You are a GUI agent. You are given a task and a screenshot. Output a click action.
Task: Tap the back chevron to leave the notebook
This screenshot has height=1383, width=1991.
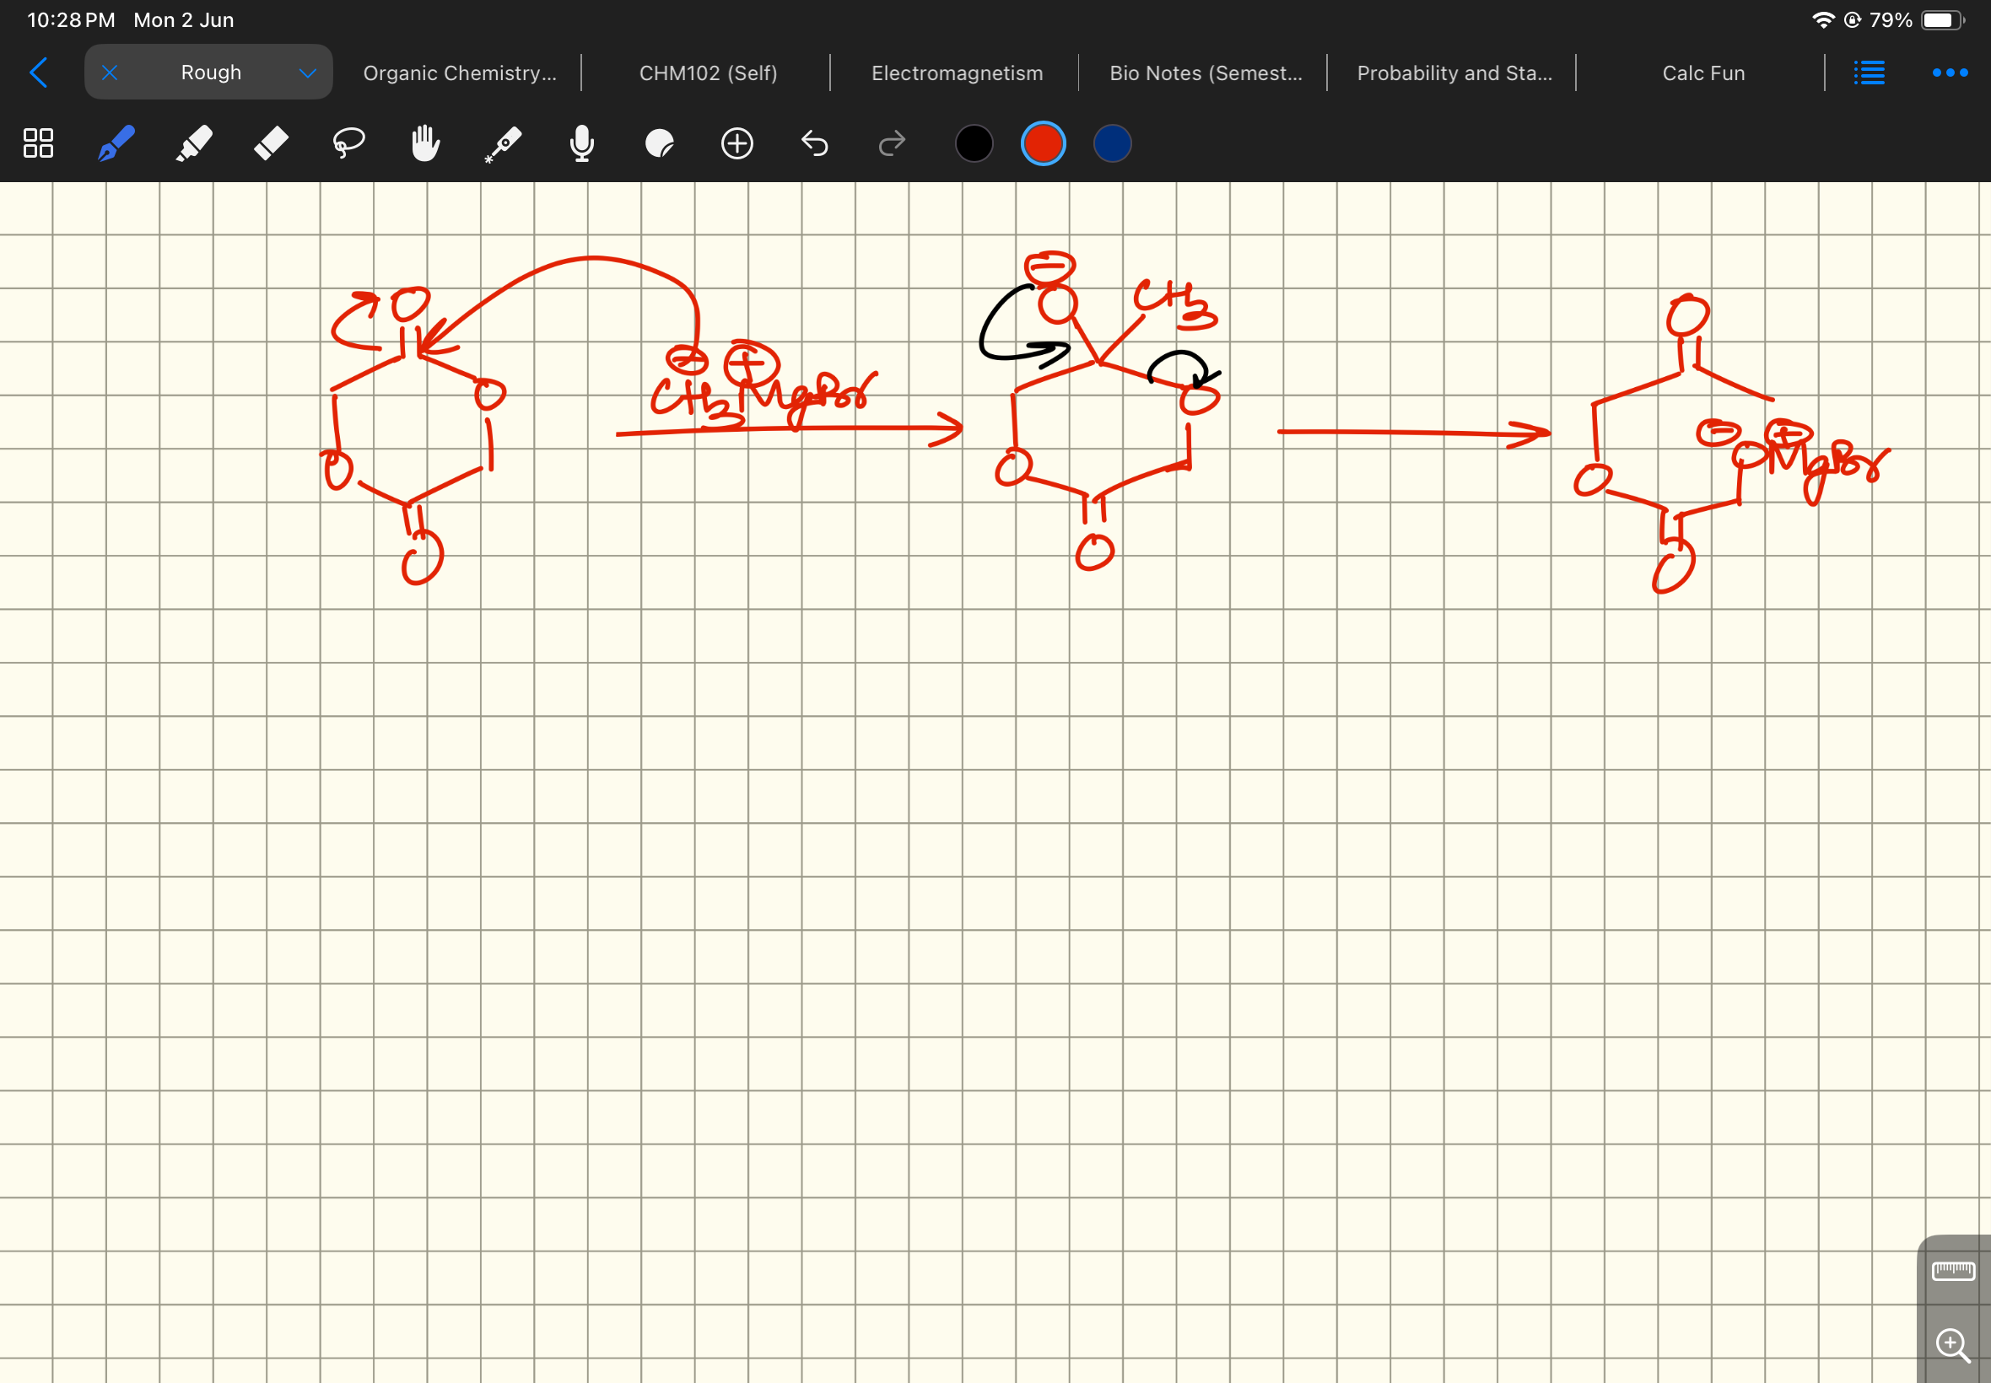38,73
